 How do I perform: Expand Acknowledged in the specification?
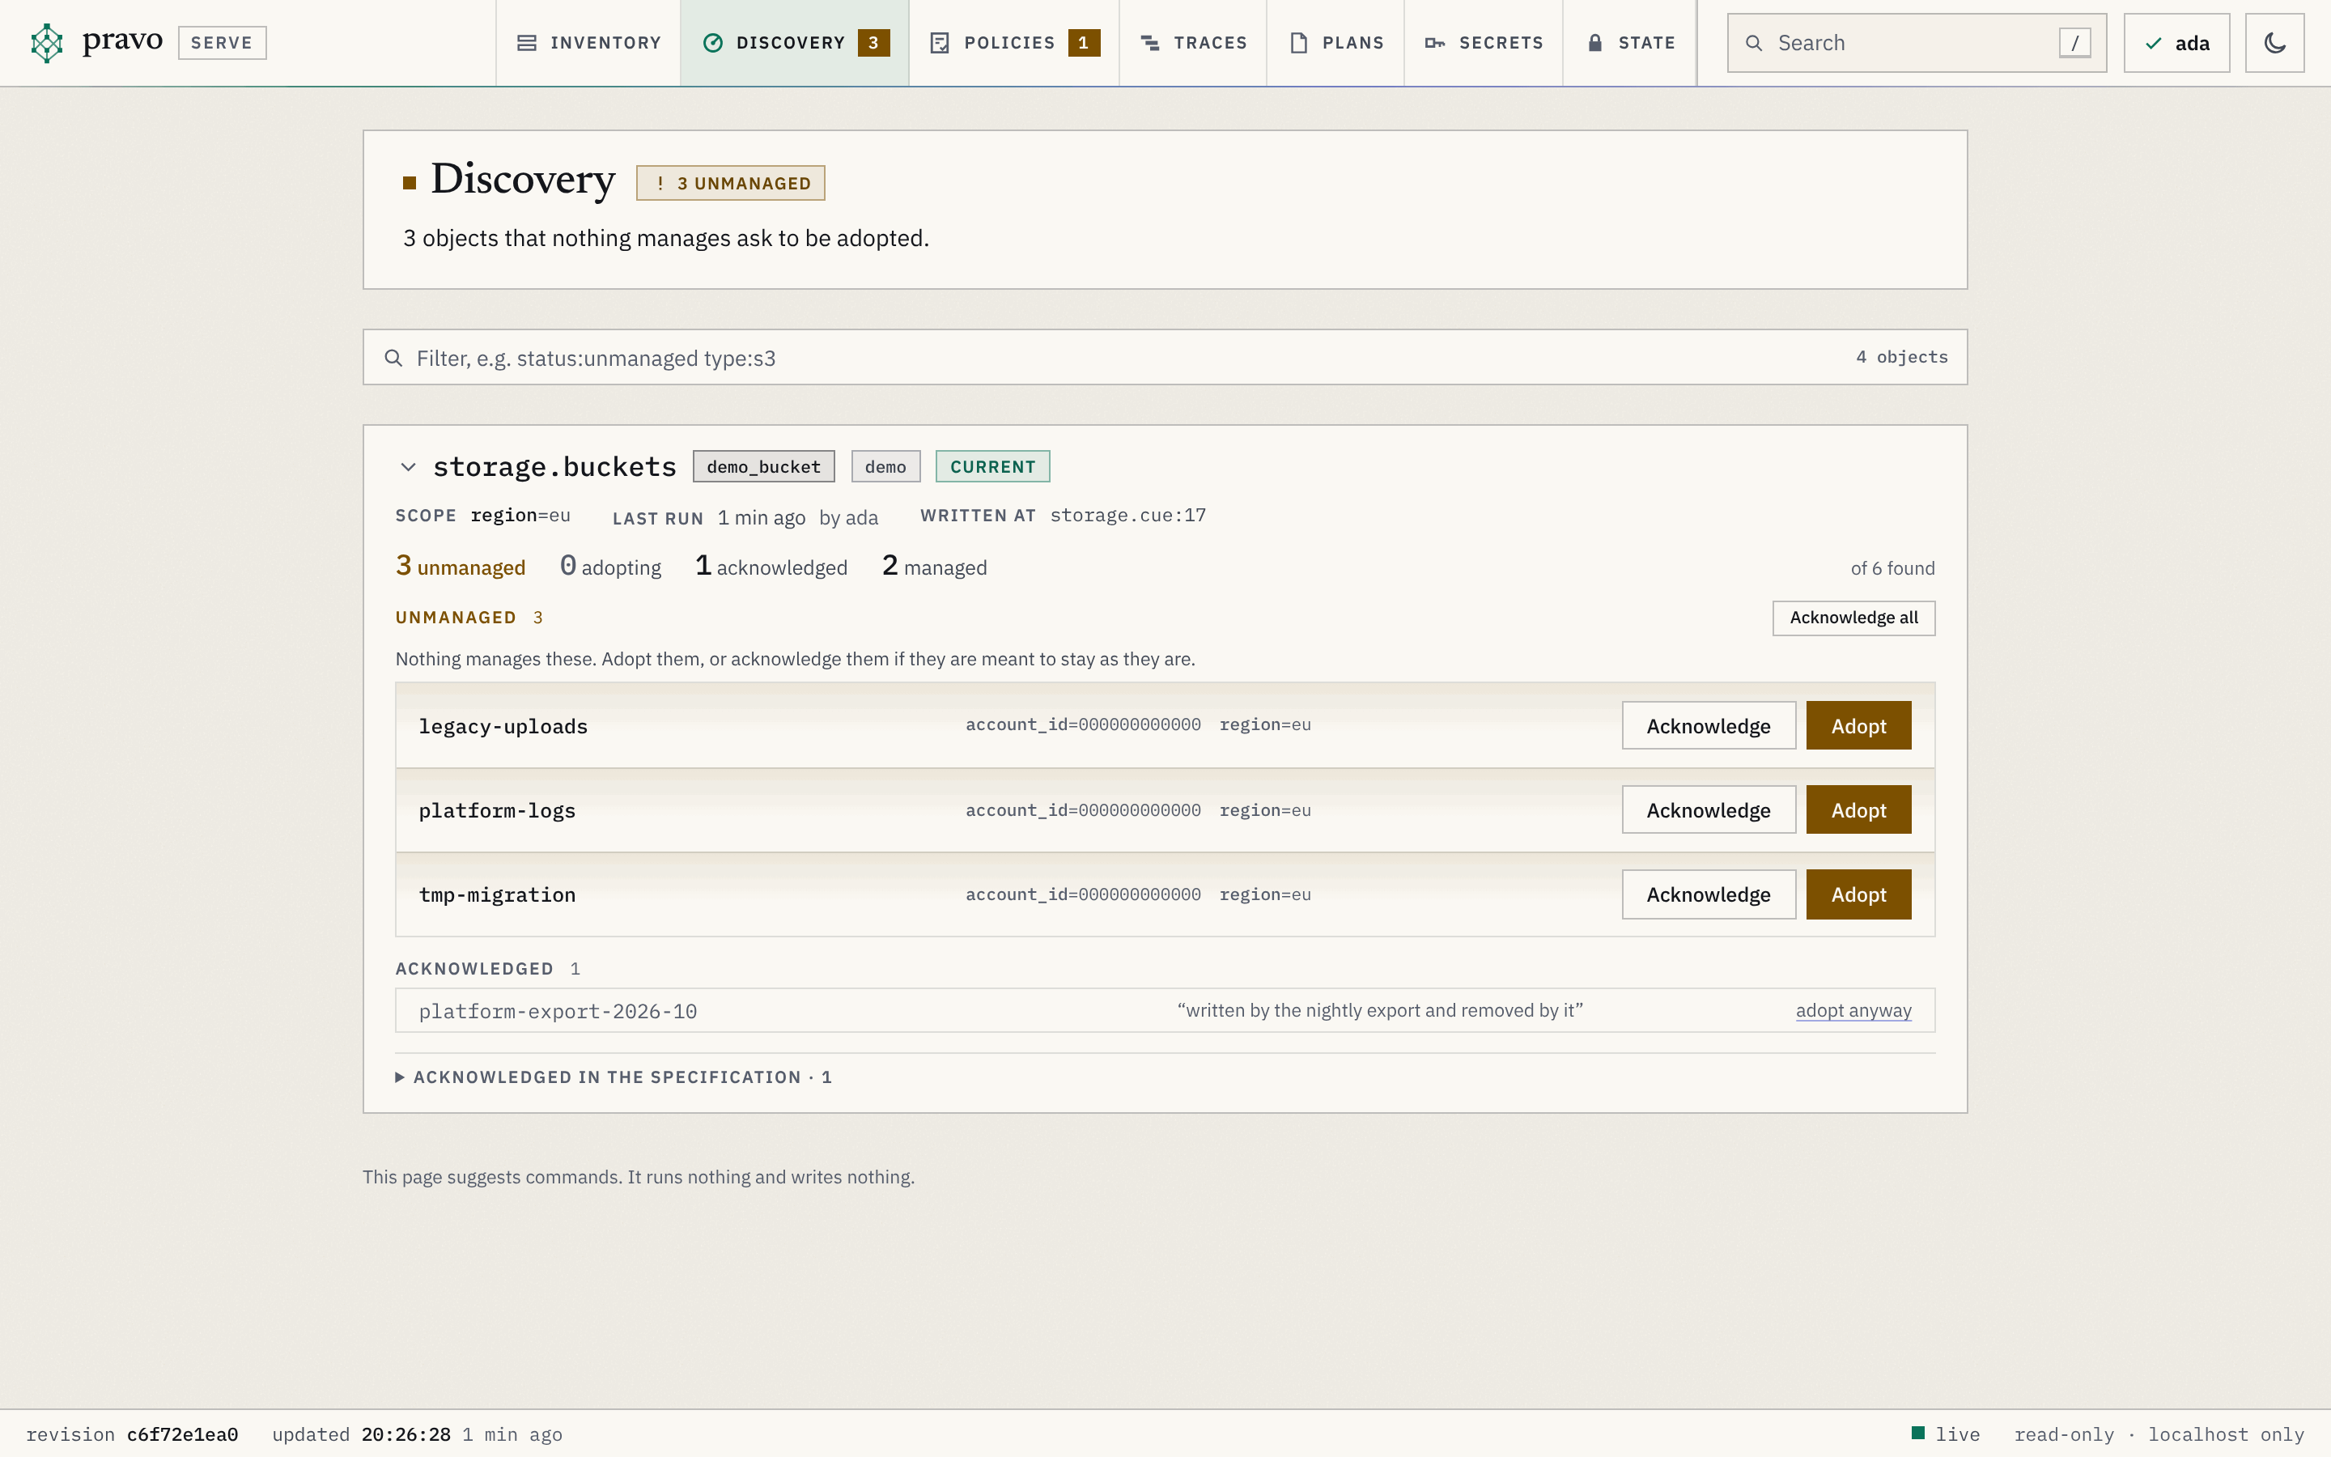tap(614, 1077)
